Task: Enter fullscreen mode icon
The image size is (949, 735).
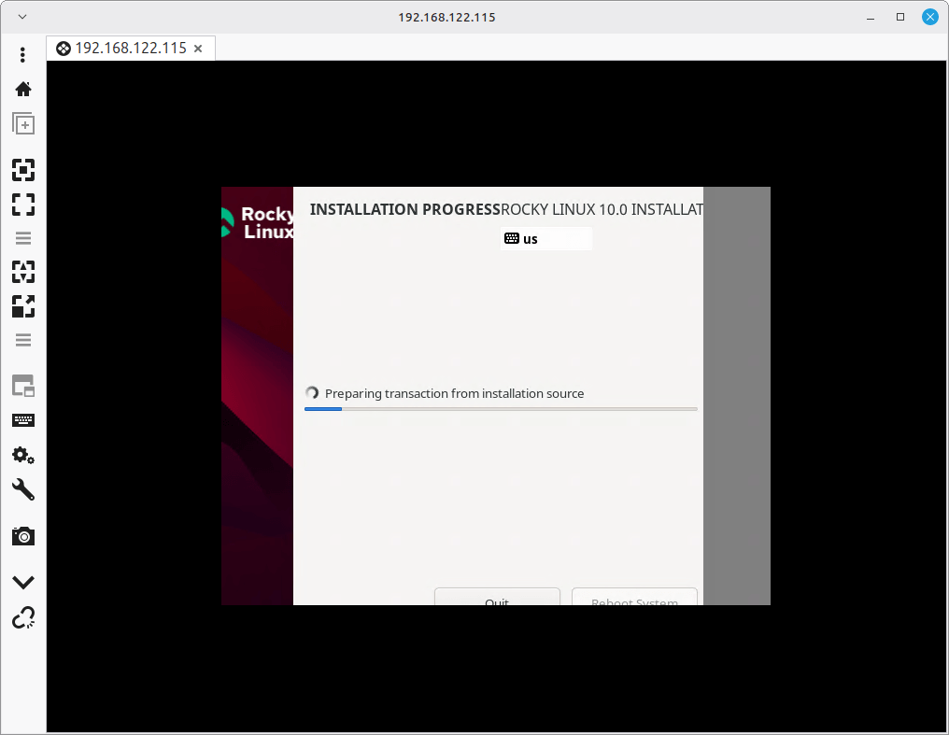Action: [x=23, y=205]
